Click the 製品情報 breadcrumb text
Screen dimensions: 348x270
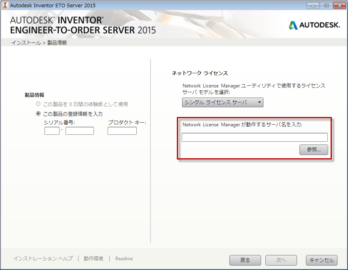click(57, 43)
